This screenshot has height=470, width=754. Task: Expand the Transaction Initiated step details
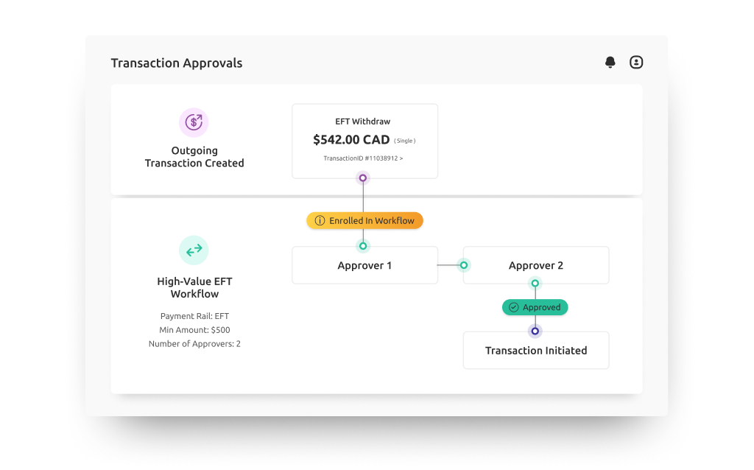(535, 350)
